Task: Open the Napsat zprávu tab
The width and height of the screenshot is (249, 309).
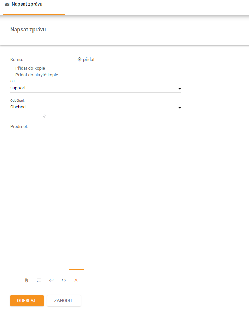Action: (x=34, y=7)
